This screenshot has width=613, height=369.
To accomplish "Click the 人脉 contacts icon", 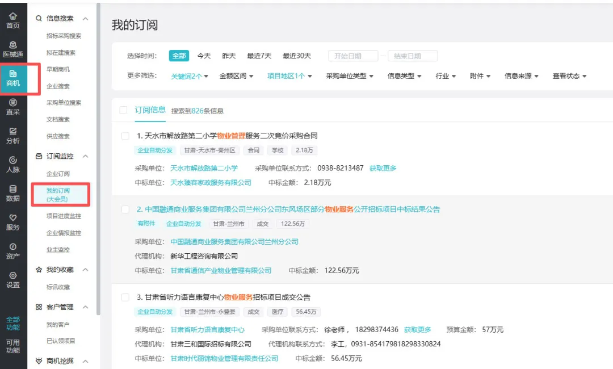I will [x=13, y=164].
